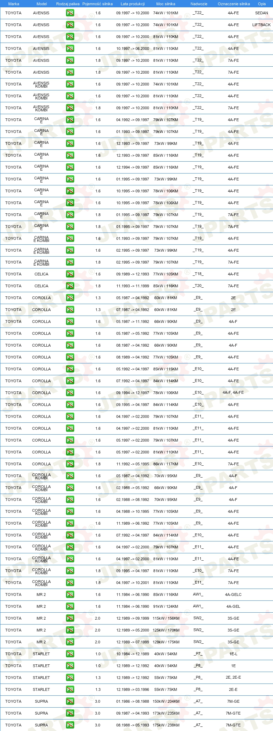This screenshot has height=731, width=273.
Task: Click fuel icon in the MR 2 4A-GELC row
Action: click(70, 595)
